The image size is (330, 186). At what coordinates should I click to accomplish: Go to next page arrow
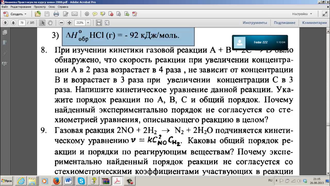click(x=13, y=23)
